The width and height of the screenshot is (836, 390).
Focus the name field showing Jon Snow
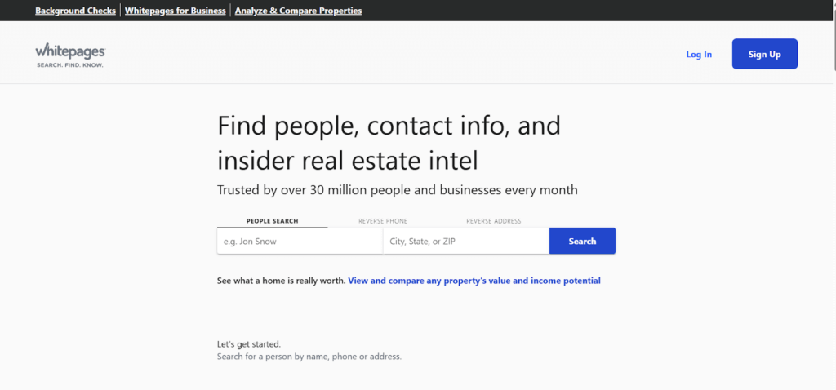coord(300,241)
